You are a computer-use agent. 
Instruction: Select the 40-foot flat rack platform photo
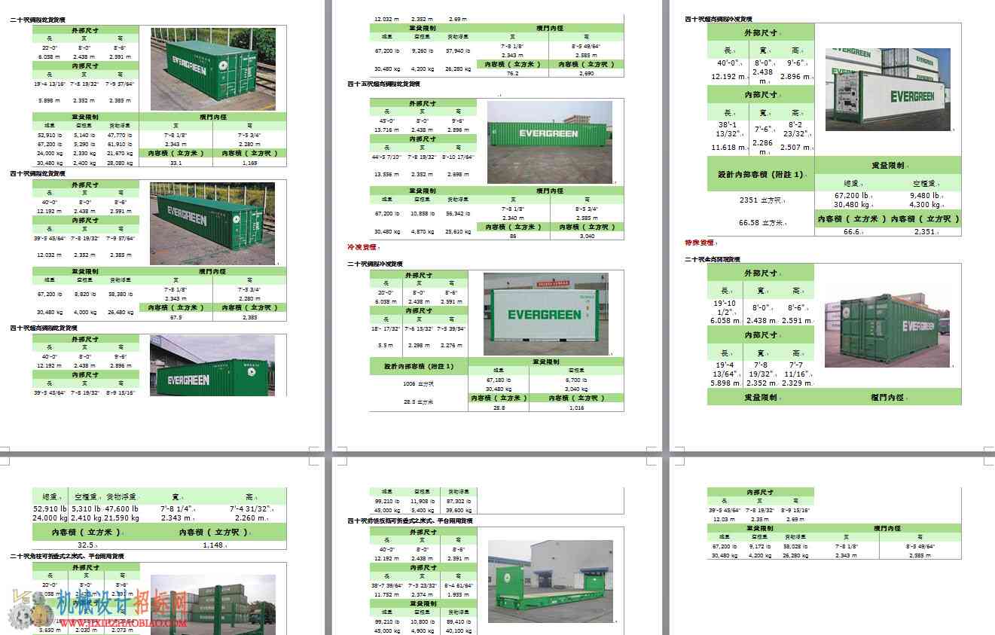click(550, 581)
